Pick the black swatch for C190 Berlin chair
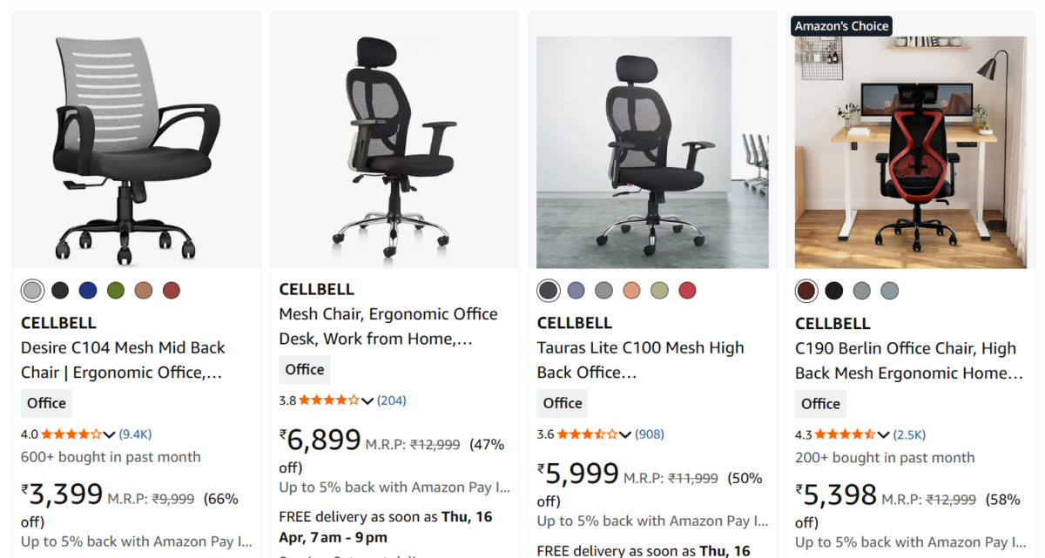Screen dimensions: 1045x558 [x=834, y=290]
